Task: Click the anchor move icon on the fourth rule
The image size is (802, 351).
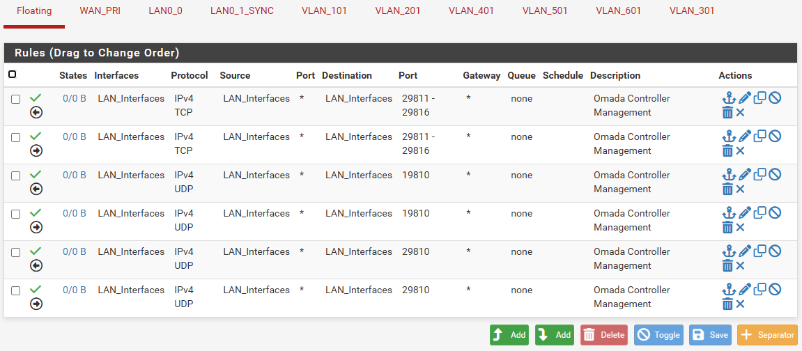Action: click(x=729, y=213)
